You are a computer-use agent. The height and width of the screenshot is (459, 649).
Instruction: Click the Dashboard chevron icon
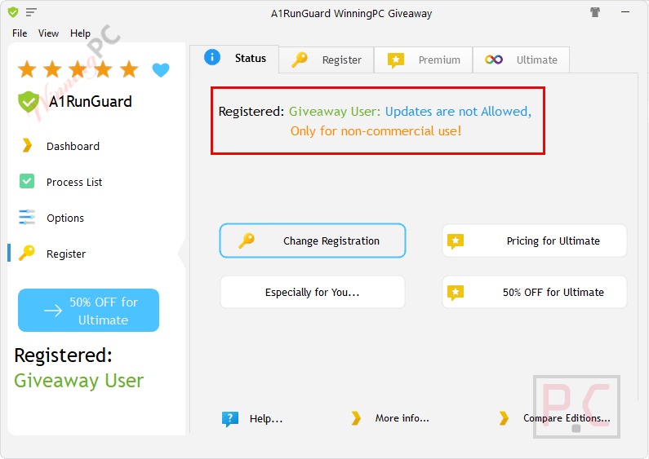pos(27,146)
